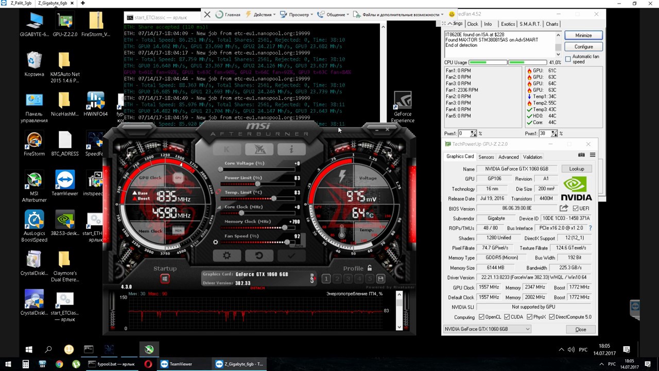Open the SpeedFan Charts tab
Screen dimensions: 659x371
(552, 24)
